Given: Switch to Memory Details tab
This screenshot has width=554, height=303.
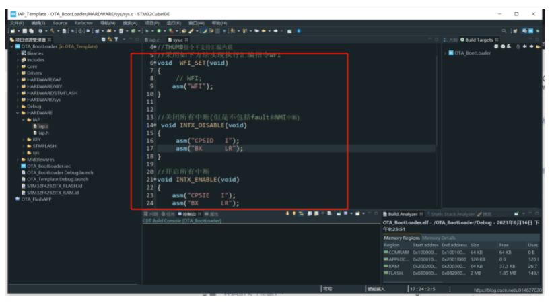Looking at the screenshot, I should pos(438,238).
